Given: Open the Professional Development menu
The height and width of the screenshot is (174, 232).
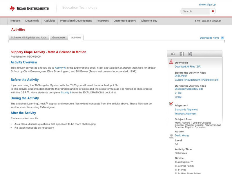Looking at the screenshot, I should pos(76,21).
